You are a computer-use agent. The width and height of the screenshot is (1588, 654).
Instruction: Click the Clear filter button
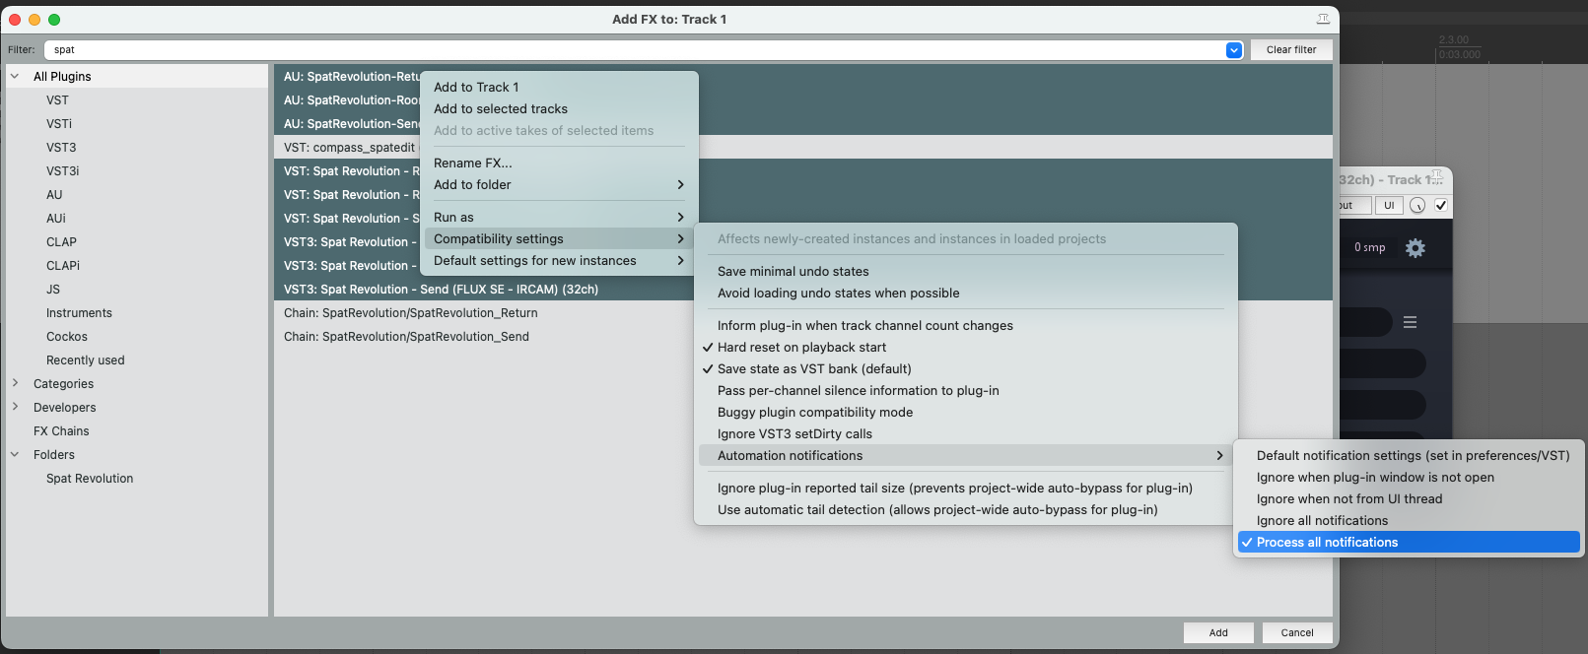[x=1291, y=50]
